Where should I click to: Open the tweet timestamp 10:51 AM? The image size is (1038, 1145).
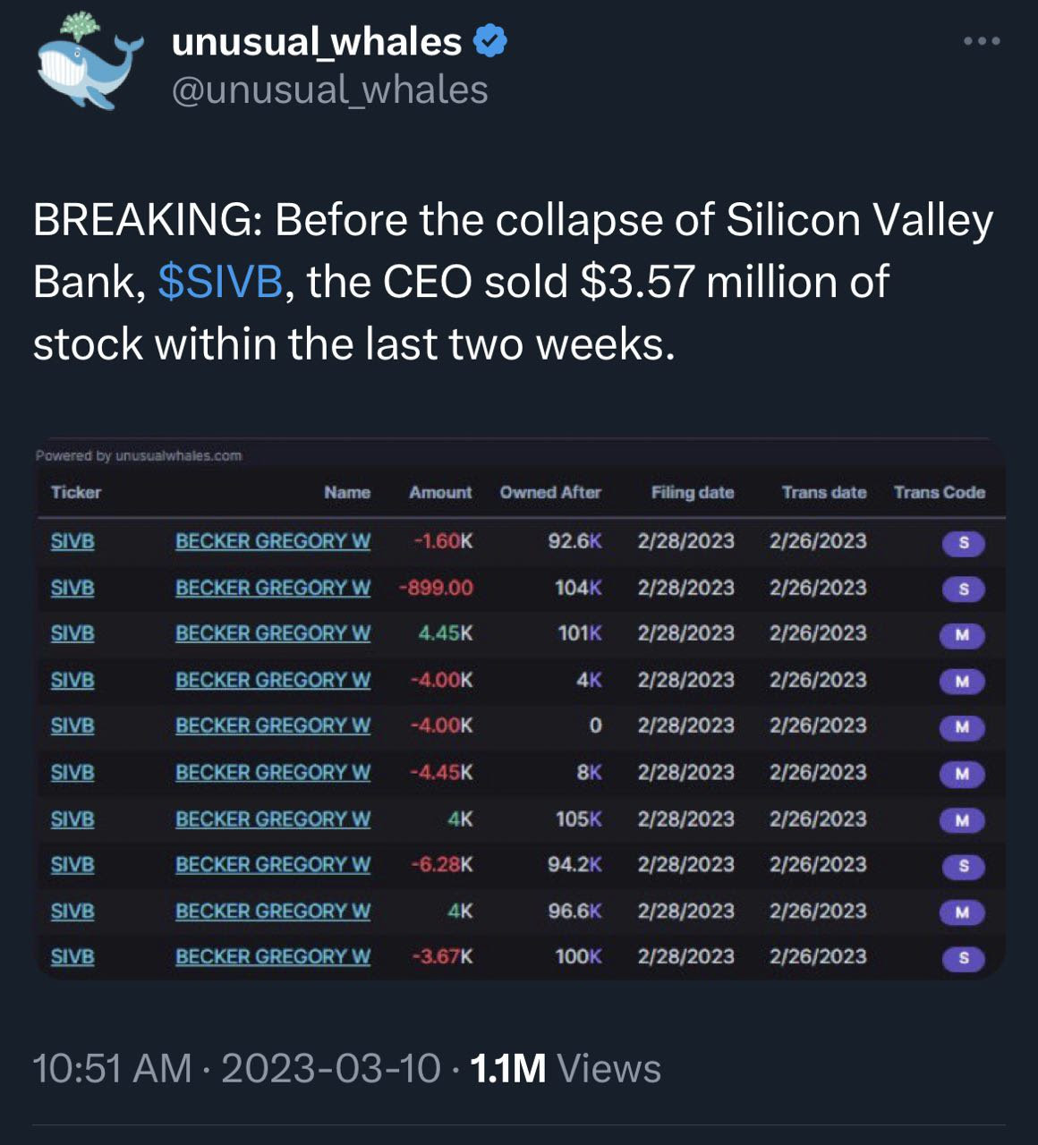pos(112,1068)
